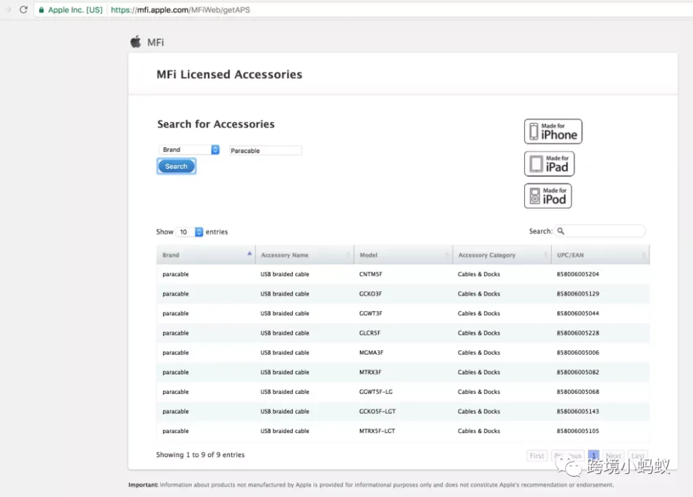693x497 pixels.
Task: Click the browser forward arrow
Action: [8, 9]
